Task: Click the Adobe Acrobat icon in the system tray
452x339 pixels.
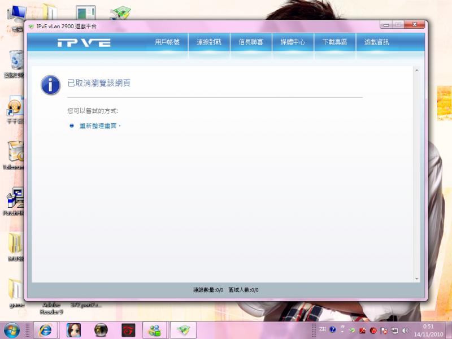Action: [362, 331]
